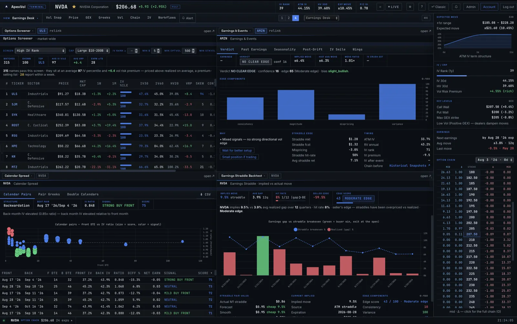Open the settings gear icon
The image size is (517, 324).
(410, 7)
